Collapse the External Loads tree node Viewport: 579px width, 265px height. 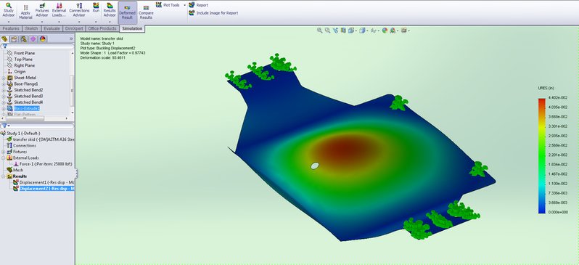(4, 158)
